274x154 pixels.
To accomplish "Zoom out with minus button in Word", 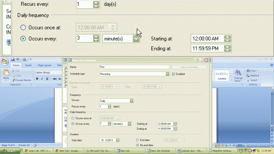I will pyautogui.click(x=246, y=145).
